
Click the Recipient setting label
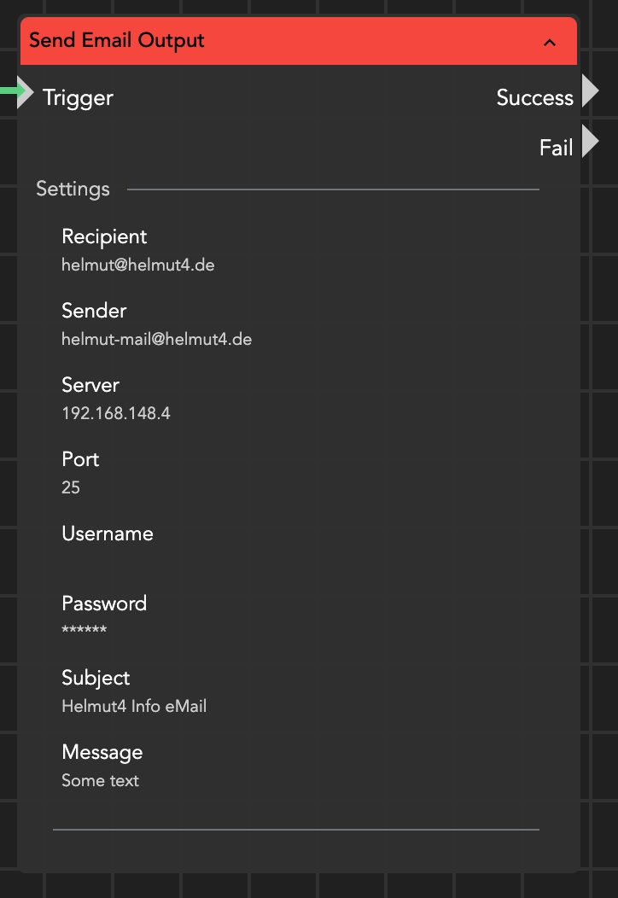(x=104, y=237)
